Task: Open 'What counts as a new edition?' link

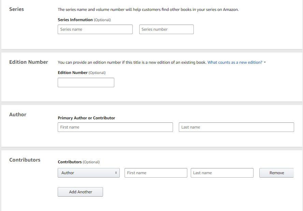Action: click(235, 62)
